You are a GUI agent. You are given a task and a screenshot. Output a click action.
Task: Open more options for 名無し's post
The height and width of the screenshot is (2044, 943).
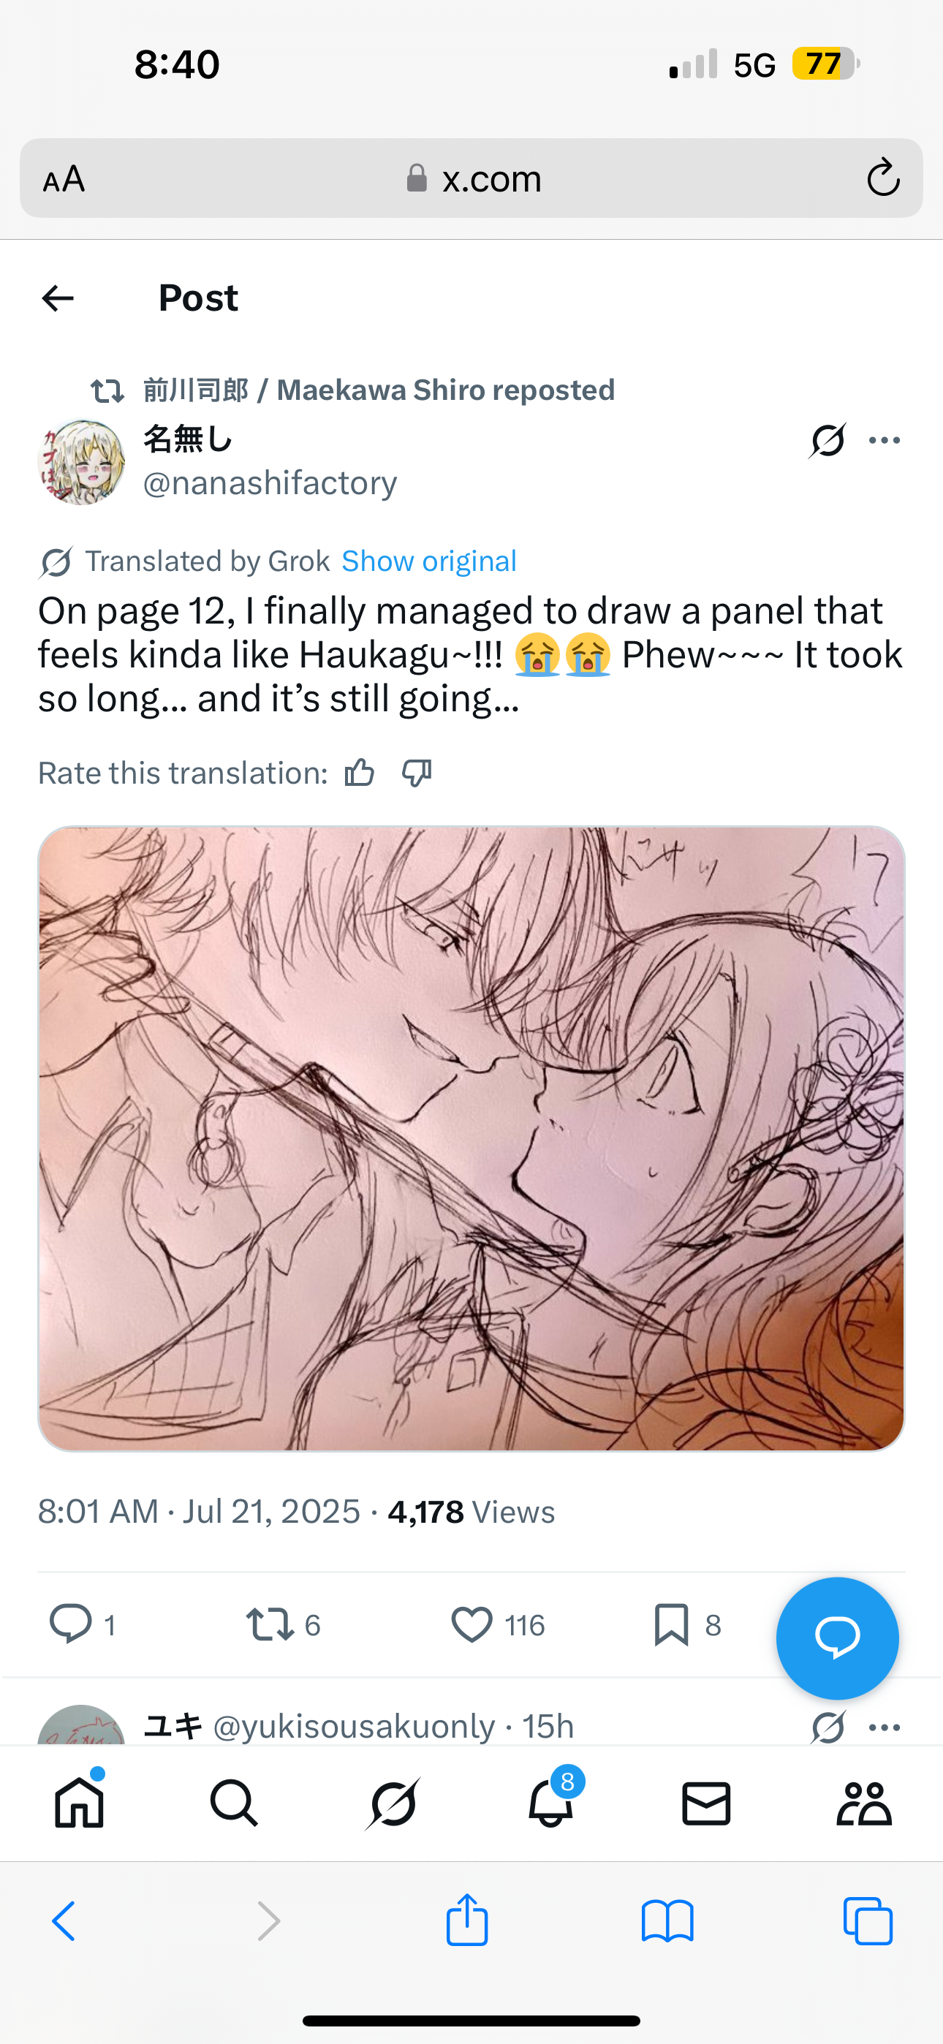click(x=885, y=440)
